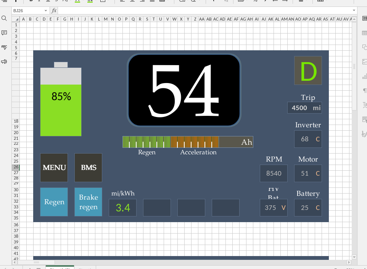Viewport: 367px width, 269px height.
Task: Click the Select All corner of the sheet
Action: [x=16, y=19]
